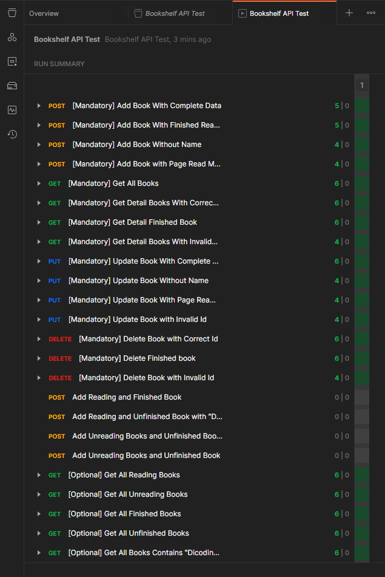Image resolution: width=385 pixels, height=577 pixels.
Task: Open the APIs sidebar icon
Action: [x=12, y=37]
